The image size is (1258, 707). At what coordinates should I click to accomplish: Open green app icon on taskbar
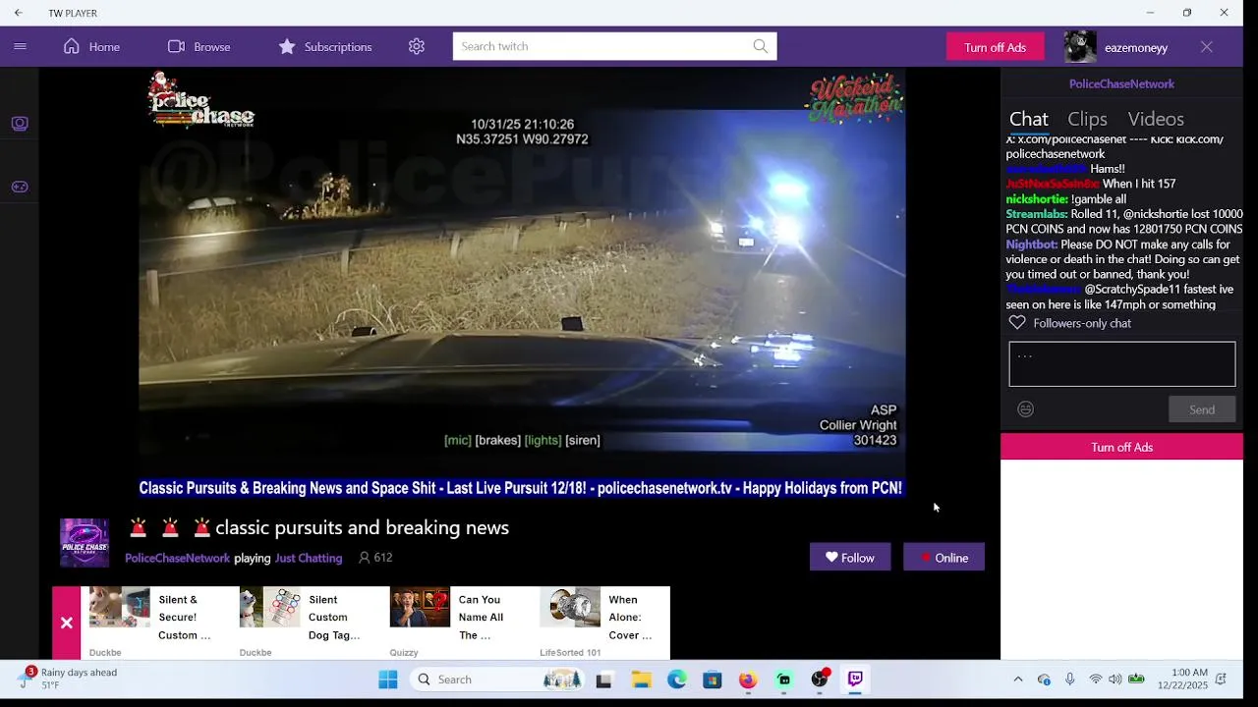tap(783, 680)
